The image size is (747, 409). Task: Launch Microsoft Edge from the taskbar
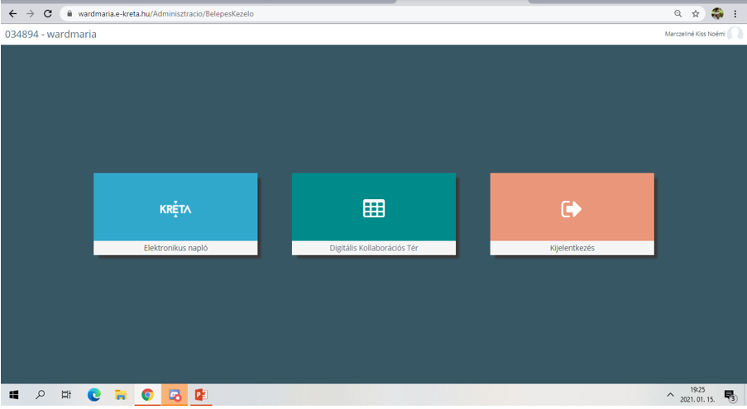tap(93, 395)
